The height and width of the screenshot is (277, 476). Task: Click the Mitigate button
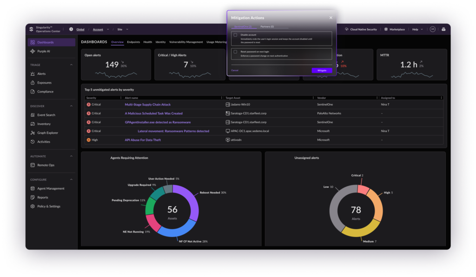322,70
